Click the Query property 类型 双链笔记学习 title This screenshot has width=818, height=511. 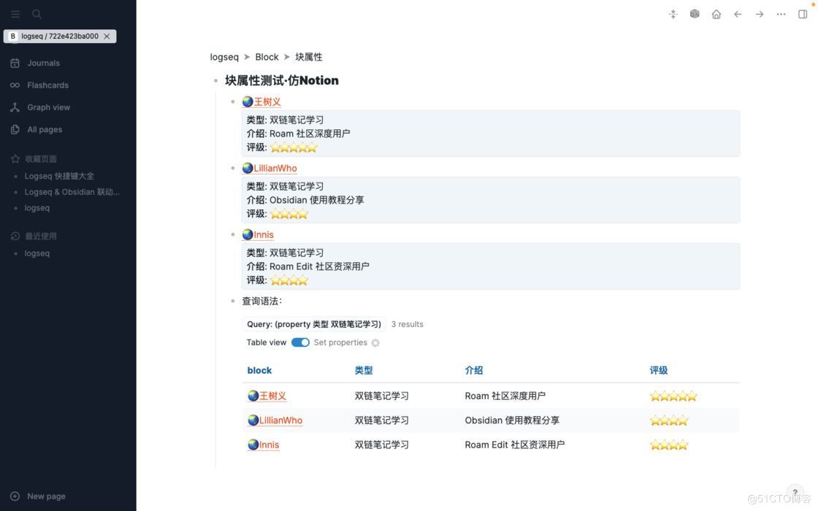point(314,324)
